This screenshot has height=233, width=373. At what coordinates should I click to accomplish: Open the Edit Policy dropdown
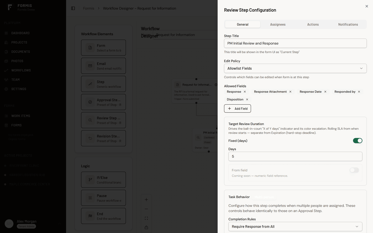click(295, 68)
